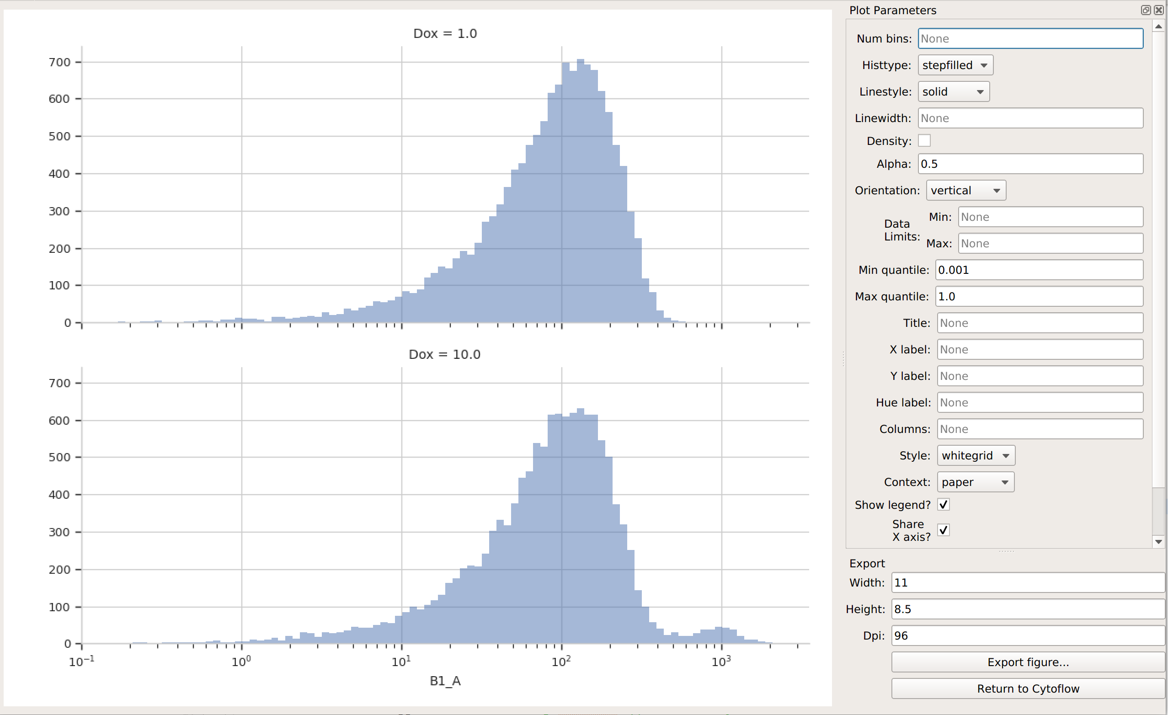The height and width of the screenshot is (715, 1168).
Task: Toggle the Density checkbox
Action: tap(924, 141)
